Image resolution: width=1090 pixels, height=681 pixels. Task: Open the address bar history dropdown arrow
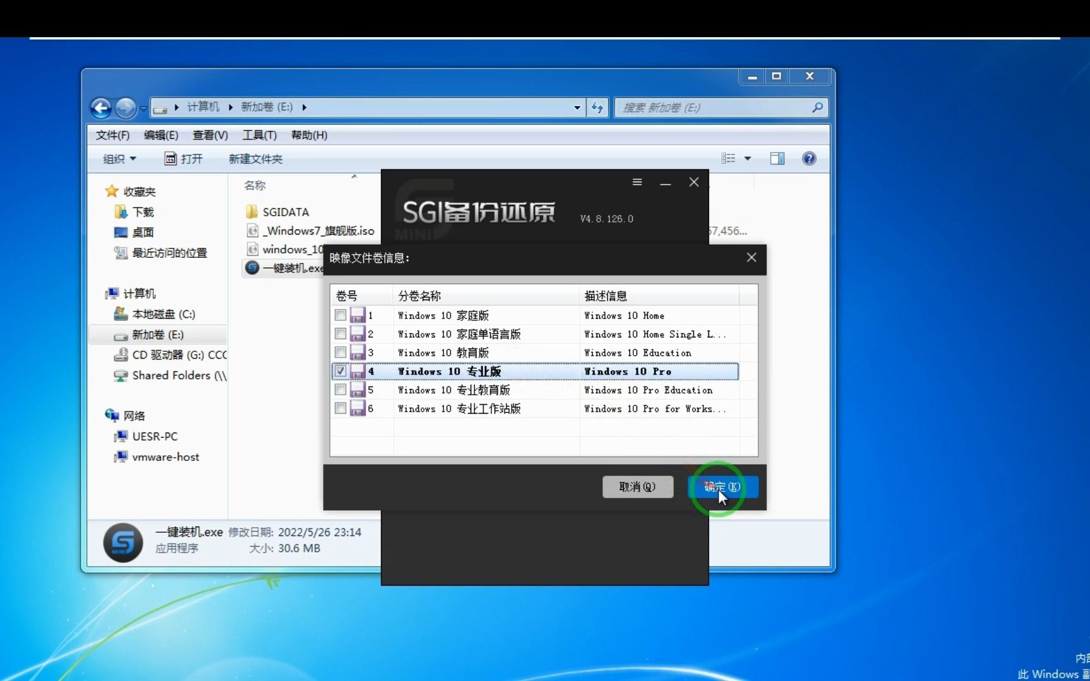coord(577,107)
